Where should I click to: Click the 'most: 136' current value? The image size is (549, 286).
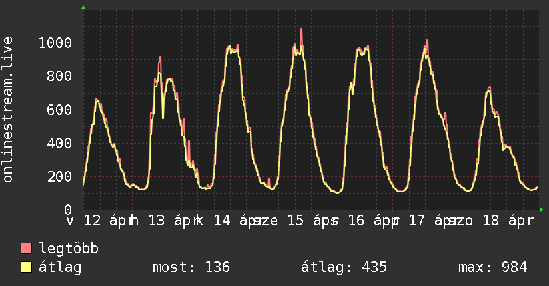[x=191, y=267]
